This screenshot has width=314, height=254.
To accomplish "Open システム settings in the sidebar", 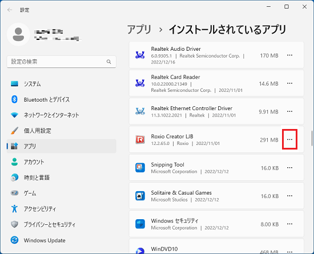I will (x=62, y=84).
